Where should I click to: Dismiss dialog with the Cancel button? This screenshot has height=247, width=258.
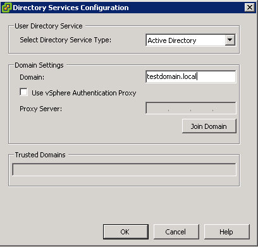176,232
